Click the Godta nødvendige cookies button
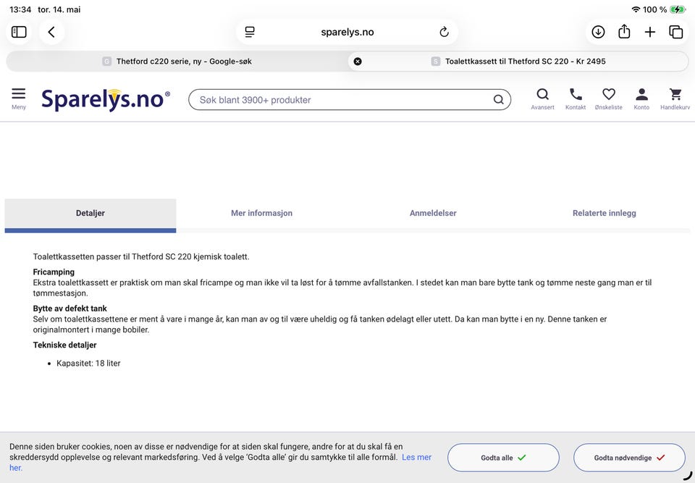 click(629, 457)
